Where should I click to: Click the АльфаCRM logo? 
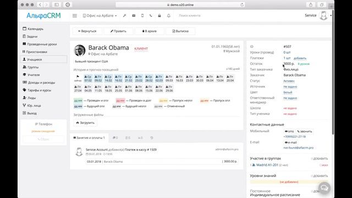pyautogui.click(x=43, y=15)
